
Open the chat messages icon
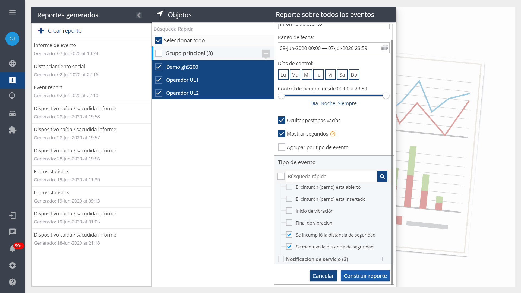(12, 232)
